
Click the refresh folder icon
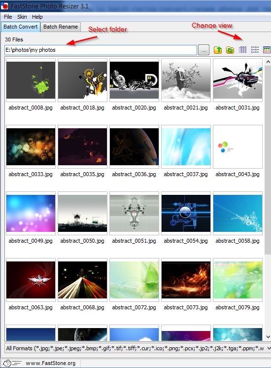pos(230,50)
